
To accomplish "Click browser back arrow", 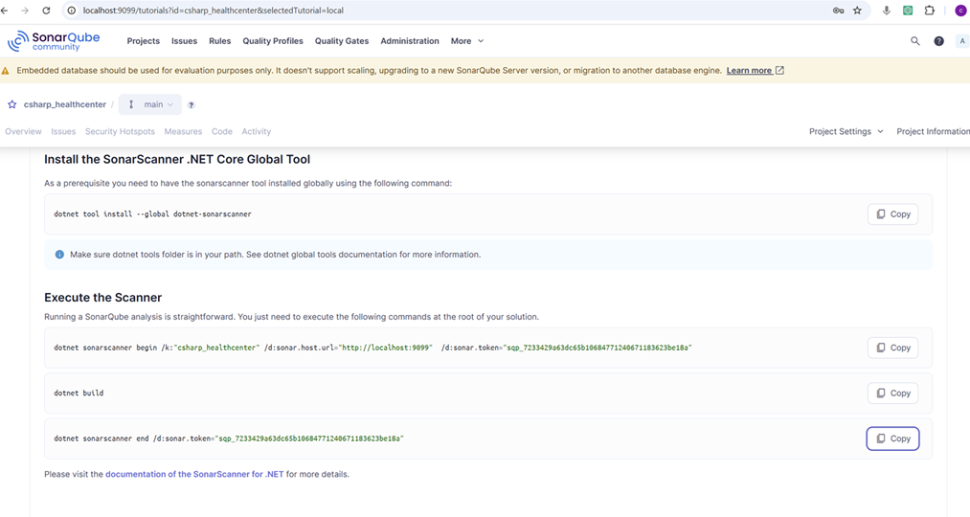I will point(5,11).
